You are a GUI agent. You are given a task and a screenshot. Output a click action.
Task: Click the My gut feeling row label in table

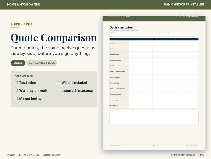[x=114, y=106]
